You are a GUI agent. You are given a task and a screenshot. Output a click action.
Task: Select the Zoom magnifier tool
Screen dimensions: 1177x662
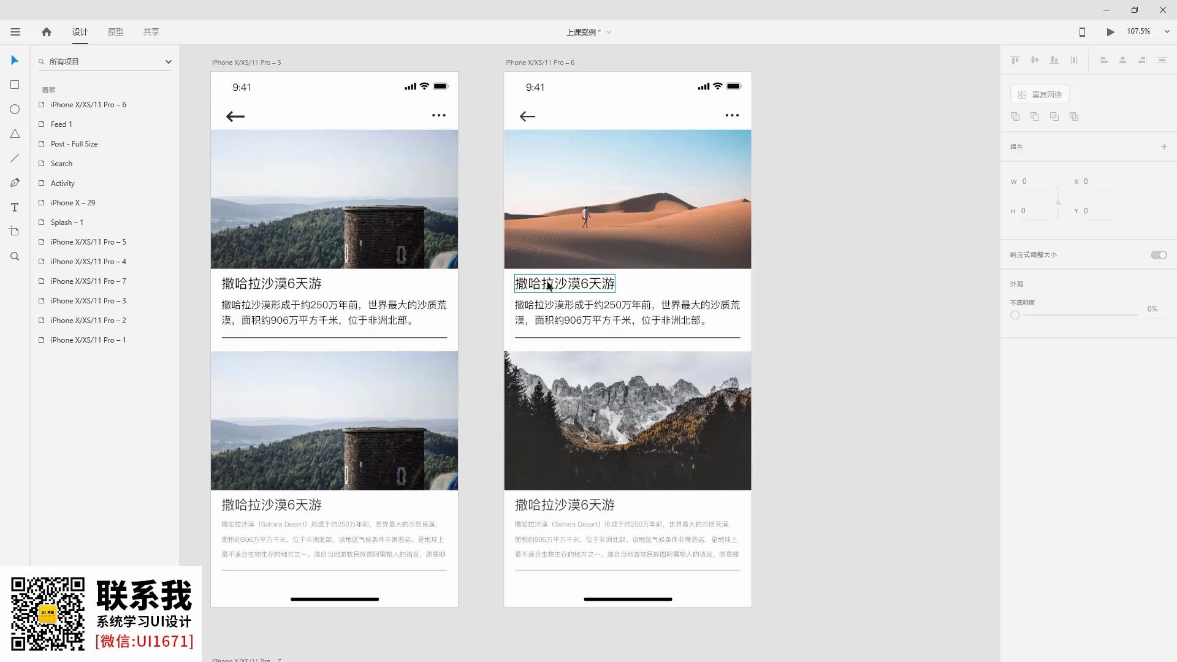15,256
